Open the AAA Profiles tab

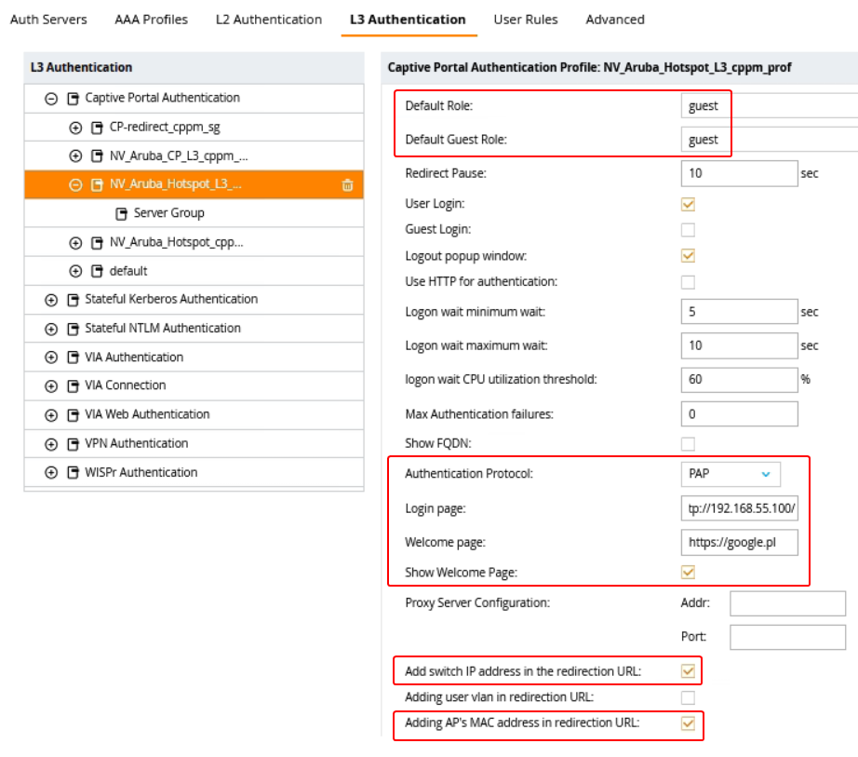tap(151, 20)
